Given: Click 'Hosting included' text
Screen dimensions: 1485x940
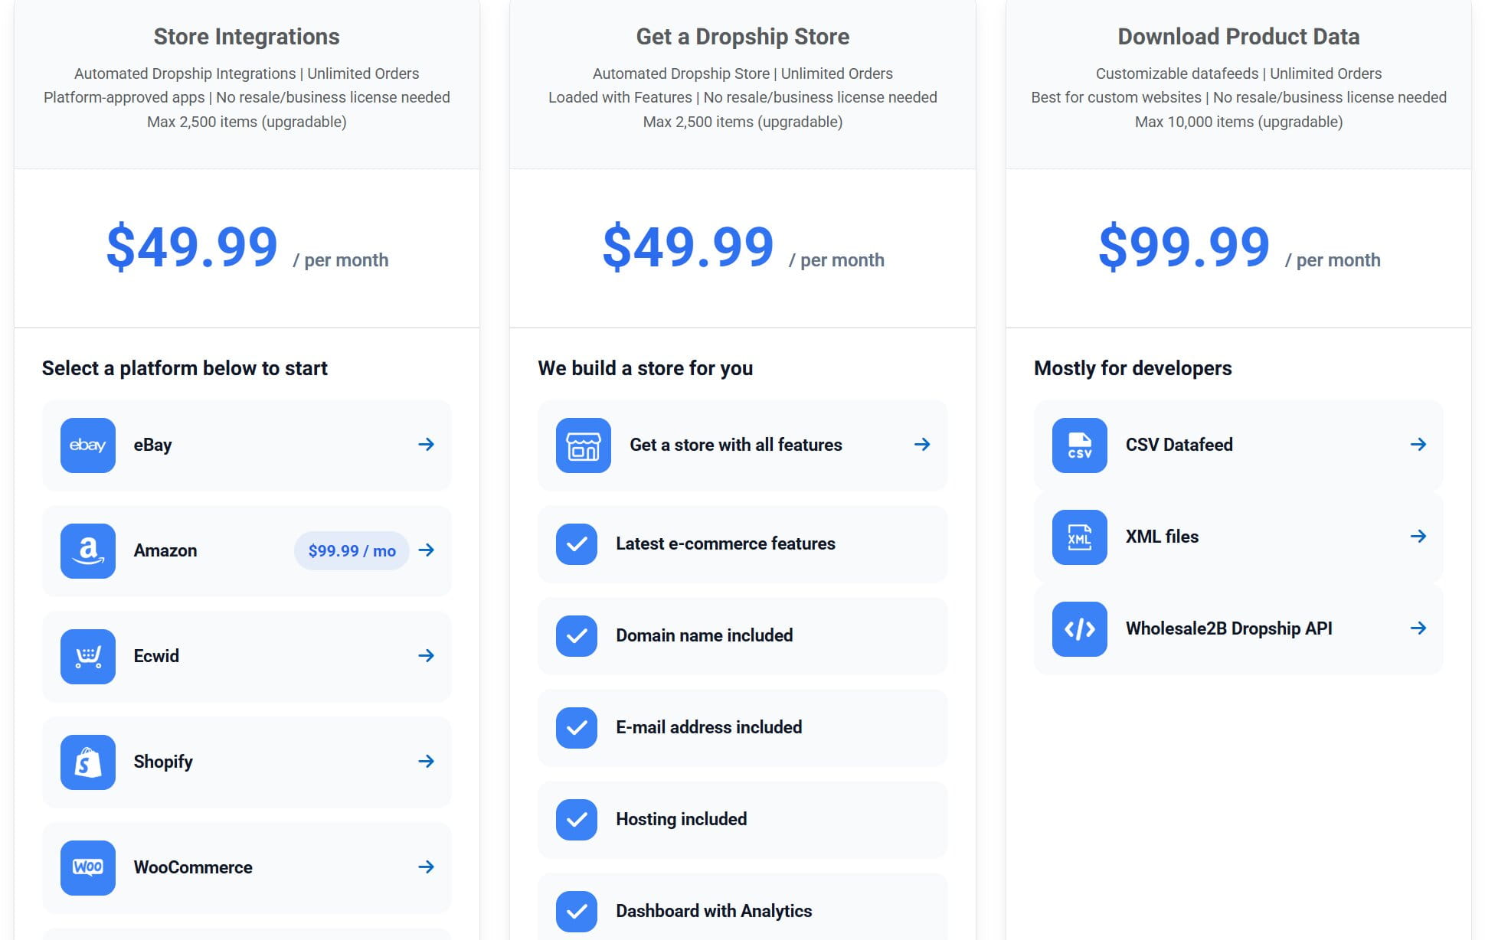Looking at the screenshot, I should [682, 819].
